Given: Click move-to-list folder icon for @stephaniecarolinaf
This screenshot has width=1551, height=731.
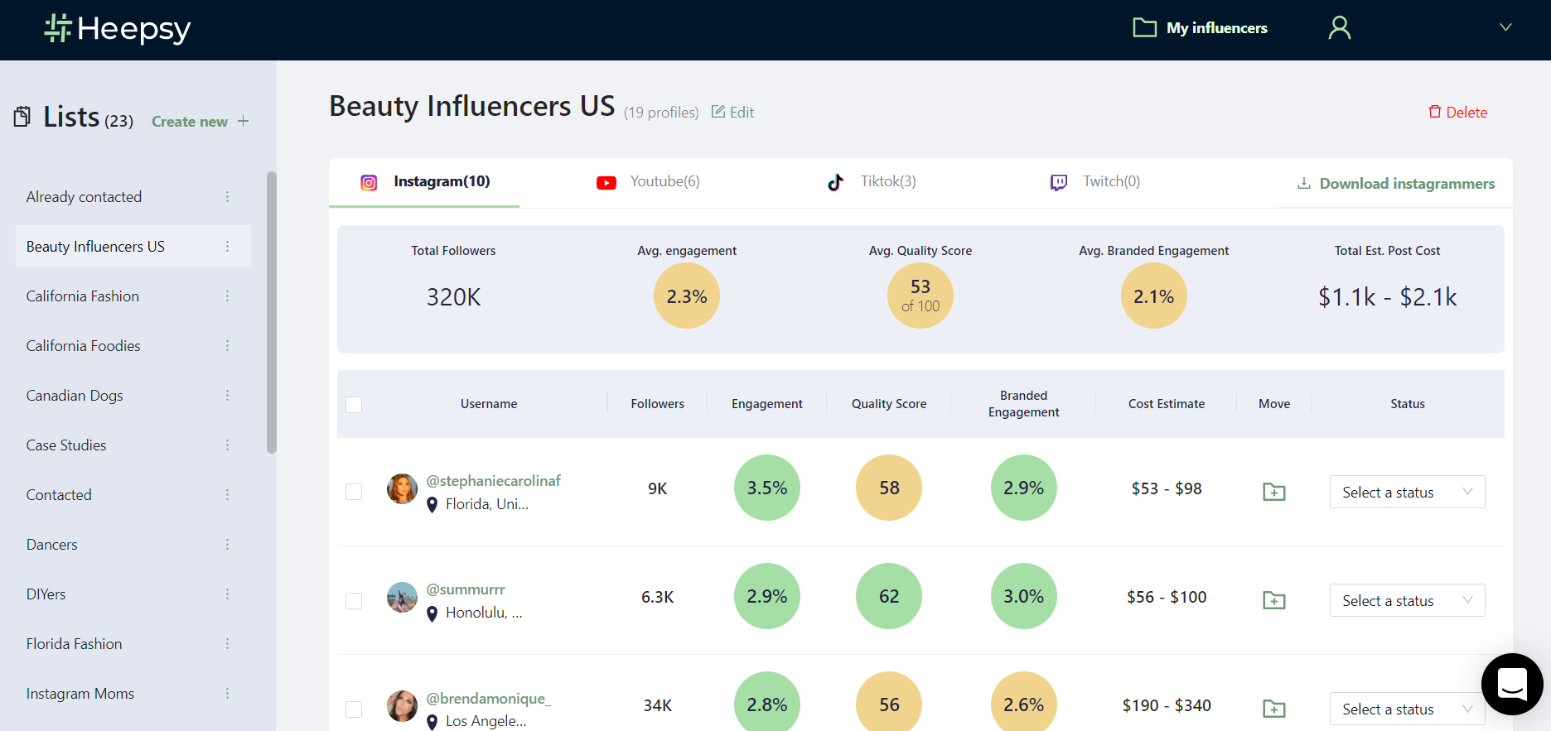Looking at the screenshot, I should click(x=1273, y=492).
